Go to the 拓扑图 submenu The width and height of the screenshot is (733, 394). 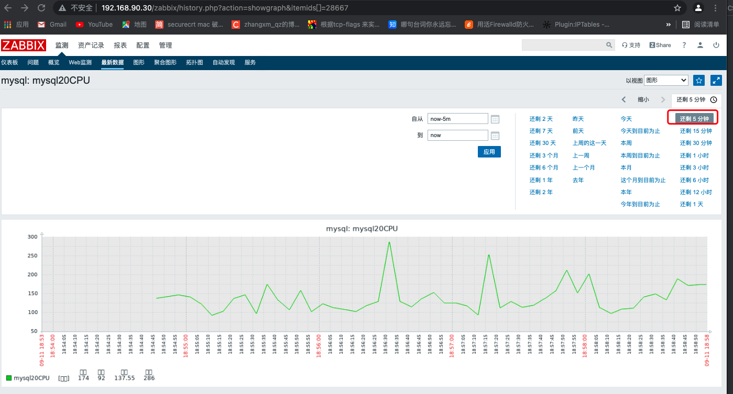(x=194, y=62)
